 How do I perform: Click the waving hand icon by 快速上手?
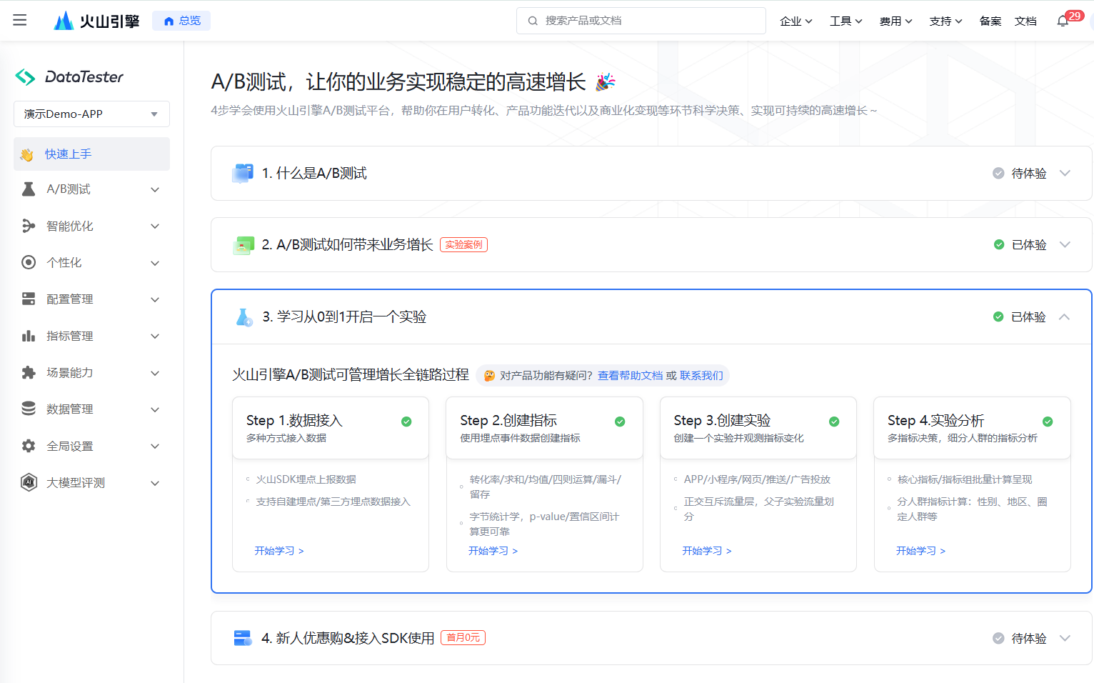coord(27,154)
